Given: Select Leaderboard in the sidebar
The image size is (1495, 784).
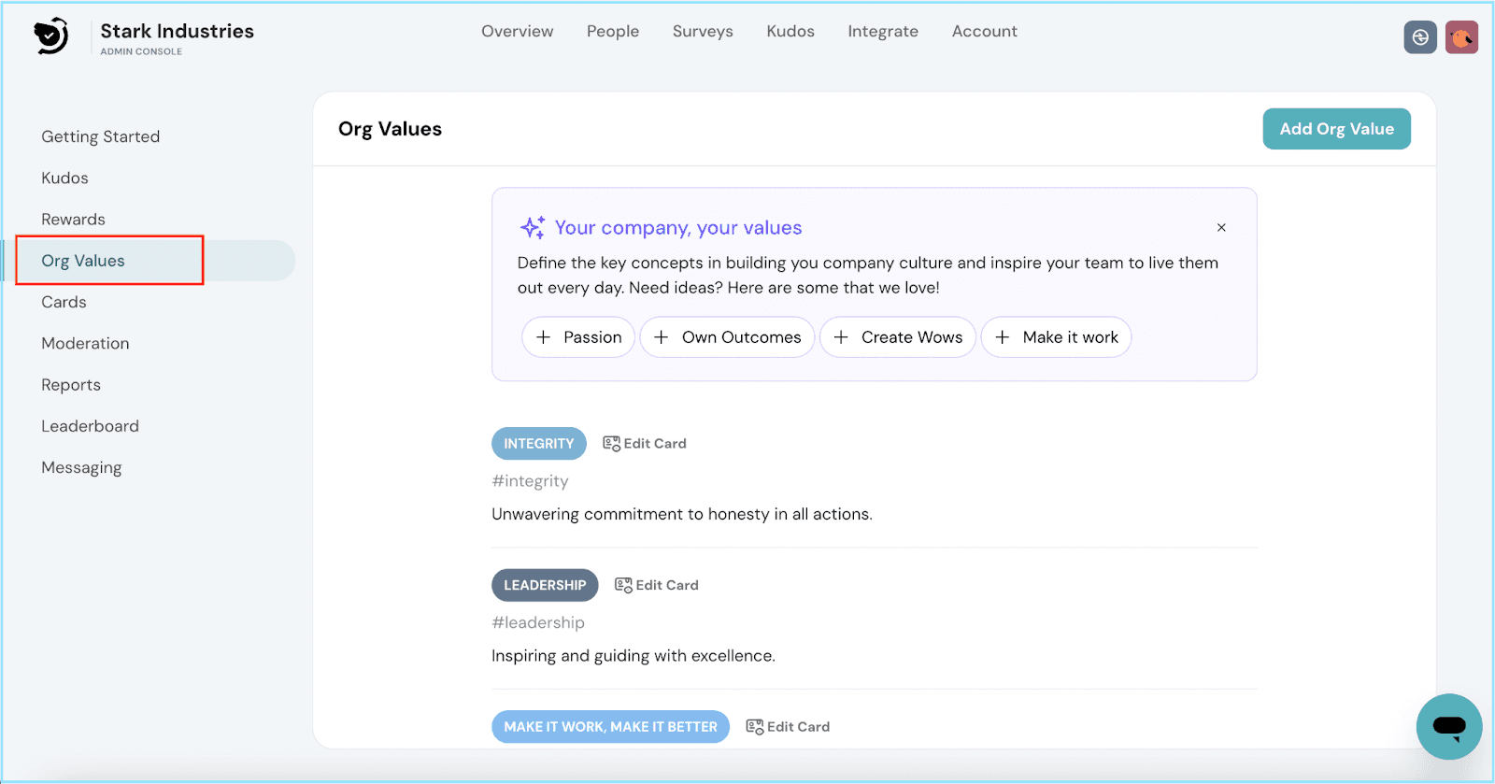Looking at the screenshot, I should 90,426.
